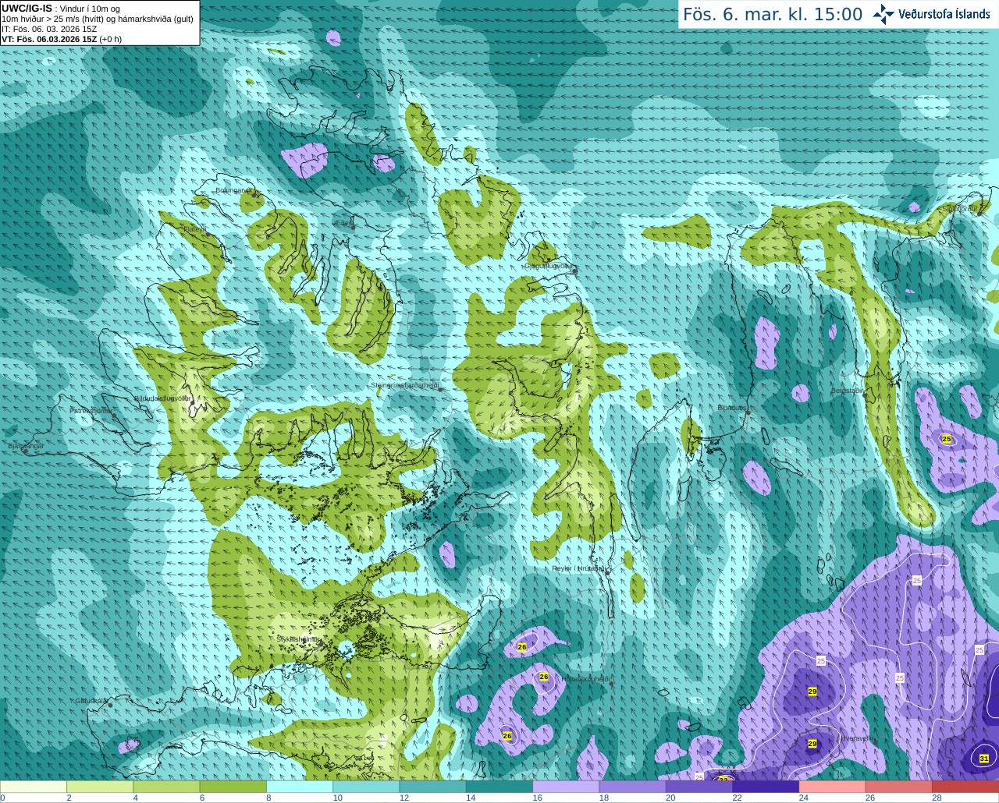This screenshot has height=803, width=999.
Task: Click the Holtavörðuheiði station label
Action: pyautogui.click(x=585, y=679)
